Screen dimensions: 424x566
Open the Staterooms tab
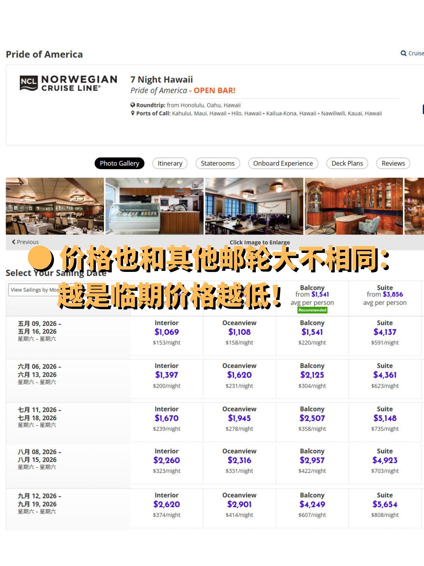pyautogui.click(x=218, y=163)
